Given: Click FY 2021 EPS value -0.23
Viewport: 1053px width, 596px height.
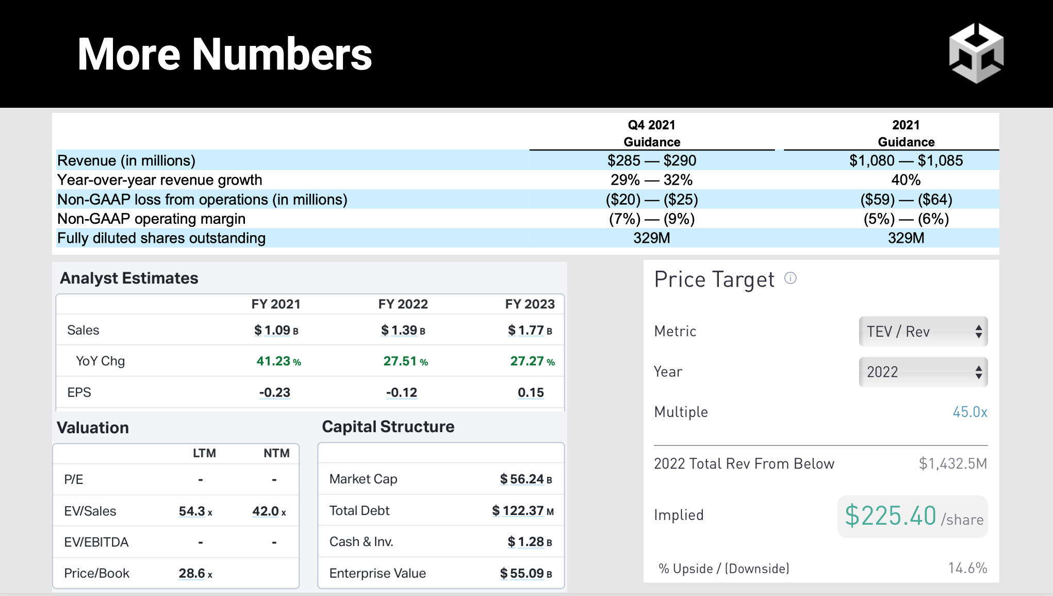Looking at the screenshot, I should (275, 393).
